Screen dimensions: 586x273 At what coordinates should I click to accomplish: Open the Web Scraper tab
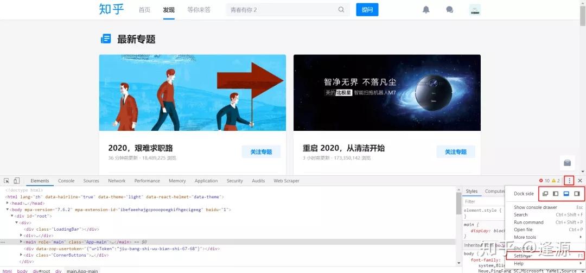click(286, 181)
